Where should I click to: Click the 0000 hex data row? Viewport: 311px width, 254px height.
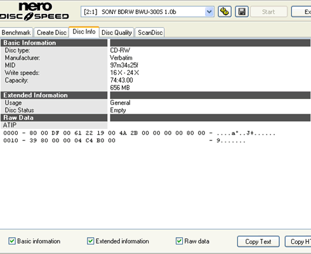click(139, 133)
